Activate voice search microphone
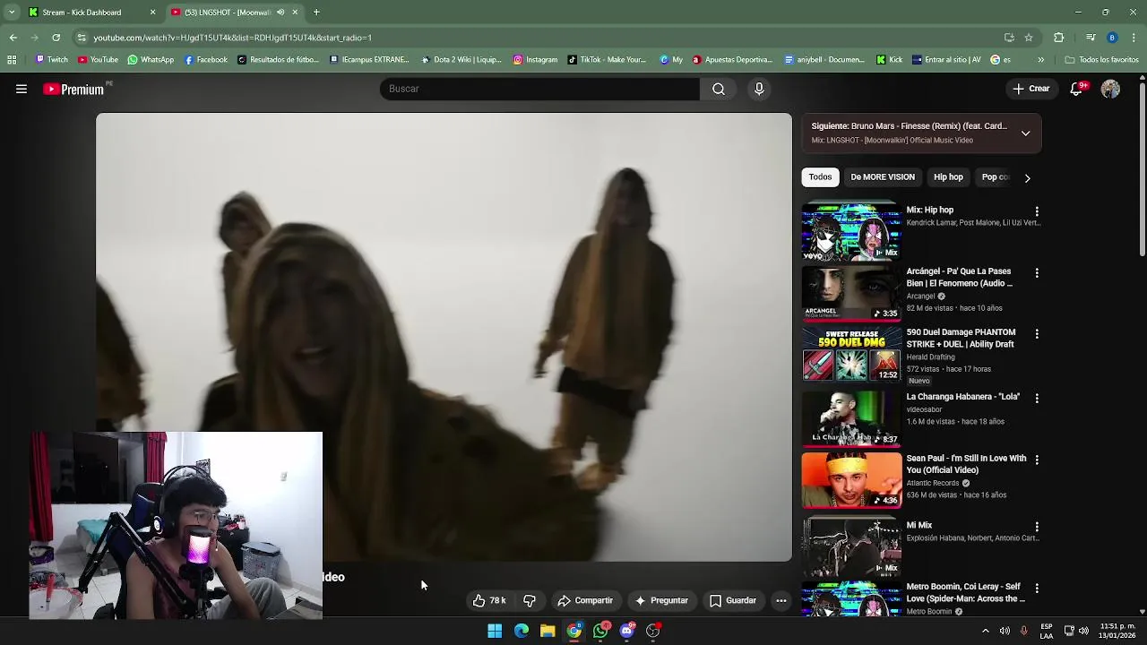The width and height of the screenshot is (1147, 645). [759, 89]
